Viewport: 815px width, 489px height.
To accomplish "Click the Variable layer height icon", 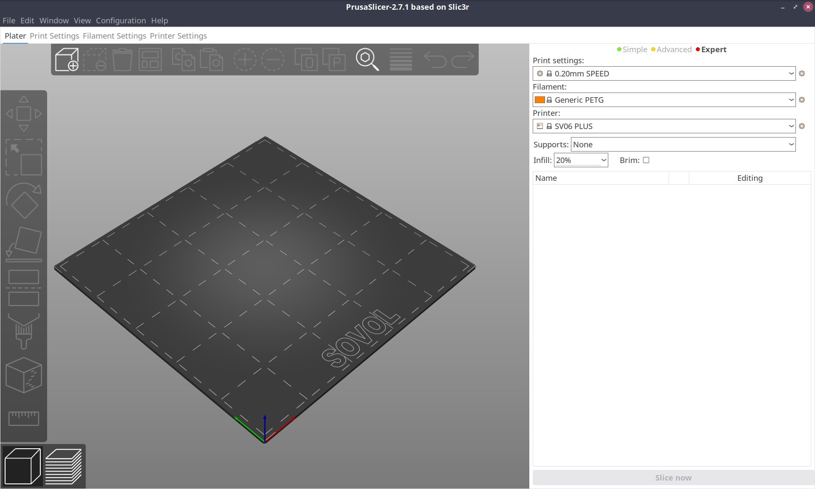I will click(x=401, y=59).
